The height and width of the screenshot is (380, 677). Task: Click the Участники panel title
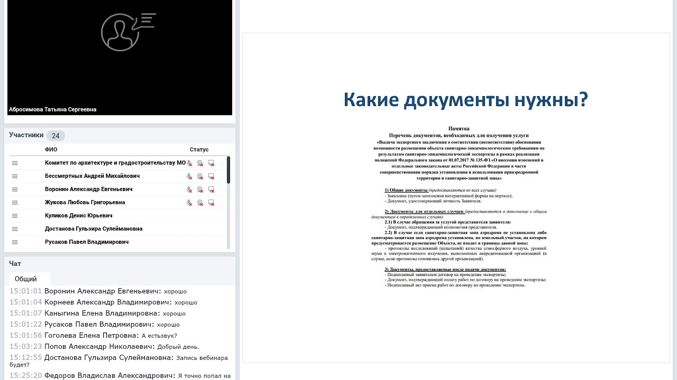coord(26,135)
